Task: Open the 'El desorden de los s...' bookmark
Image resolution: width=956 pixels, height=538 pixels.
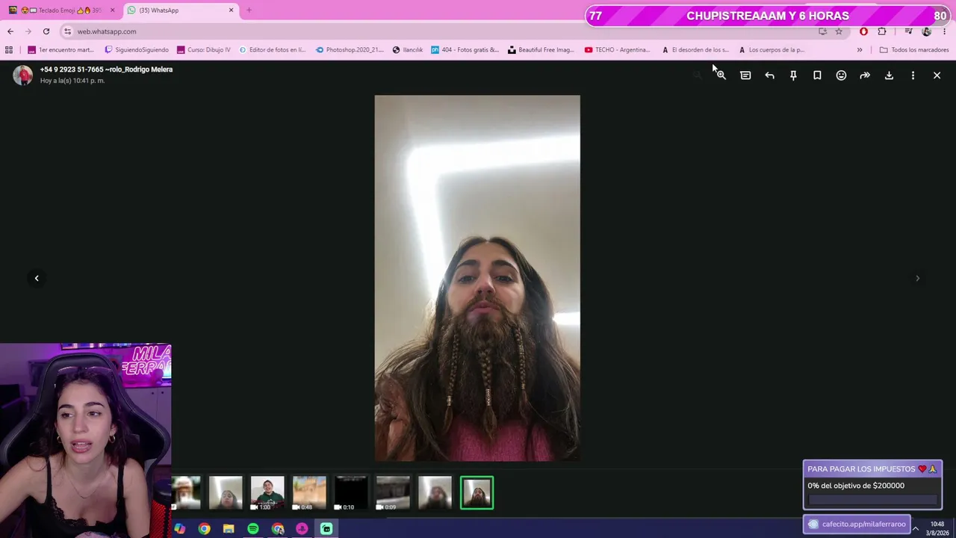Action: [695, 50]
